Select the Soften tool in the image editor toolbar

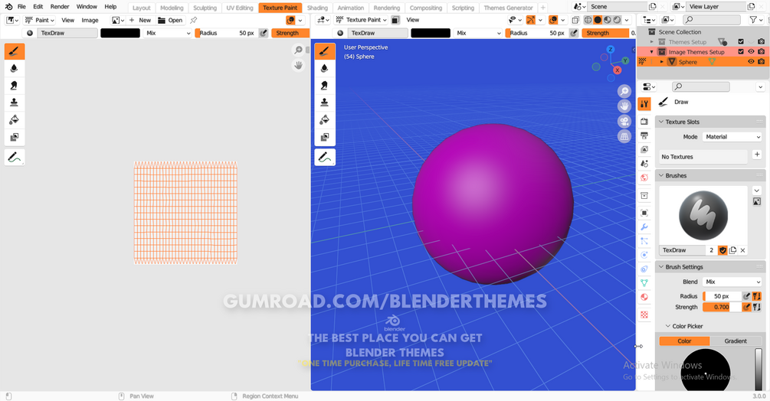[15, 69]
